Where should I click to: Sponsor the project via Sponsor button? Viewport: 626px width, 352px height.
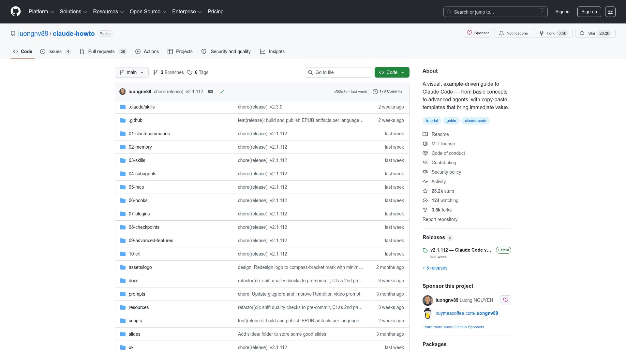pos(478,33)
